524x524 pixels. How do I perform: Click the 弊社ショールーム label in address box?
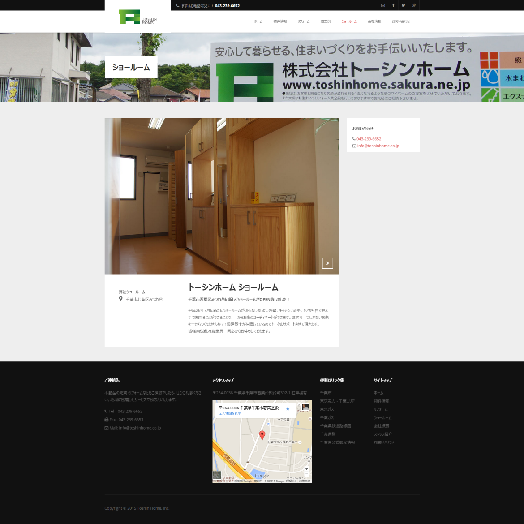coord(132,292)
